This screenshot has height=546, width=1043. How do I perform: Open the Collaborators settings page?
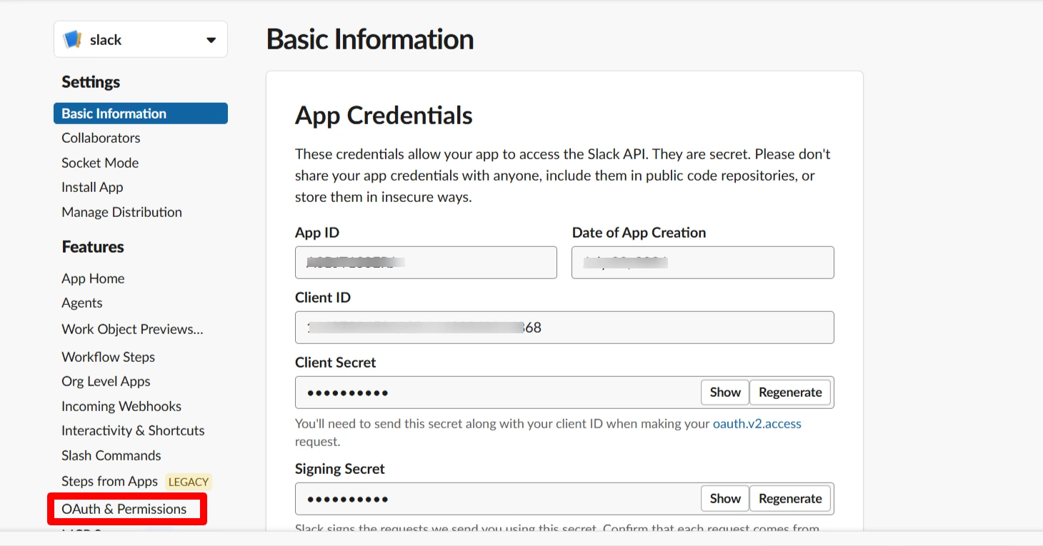pos(101,138)
